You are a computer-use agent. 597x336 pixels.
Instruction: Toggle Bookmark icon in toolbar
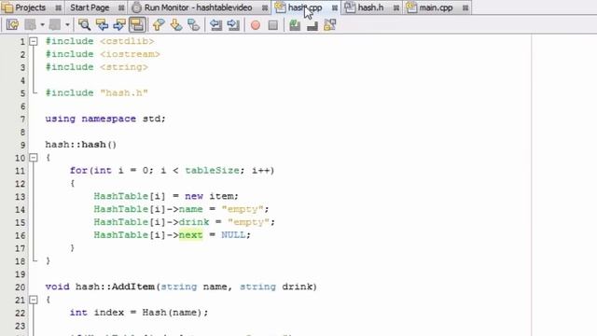[x=193, y=25]
